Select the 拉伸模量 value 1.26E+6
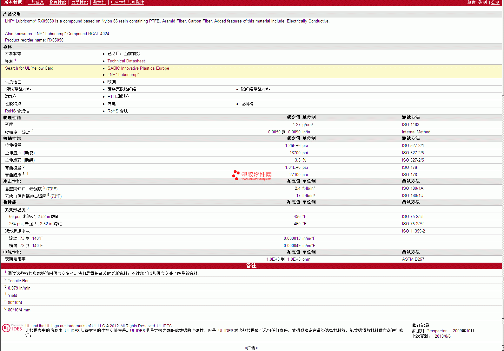The width and height of the screenshot is (504, 351). [x=293, y=146]
